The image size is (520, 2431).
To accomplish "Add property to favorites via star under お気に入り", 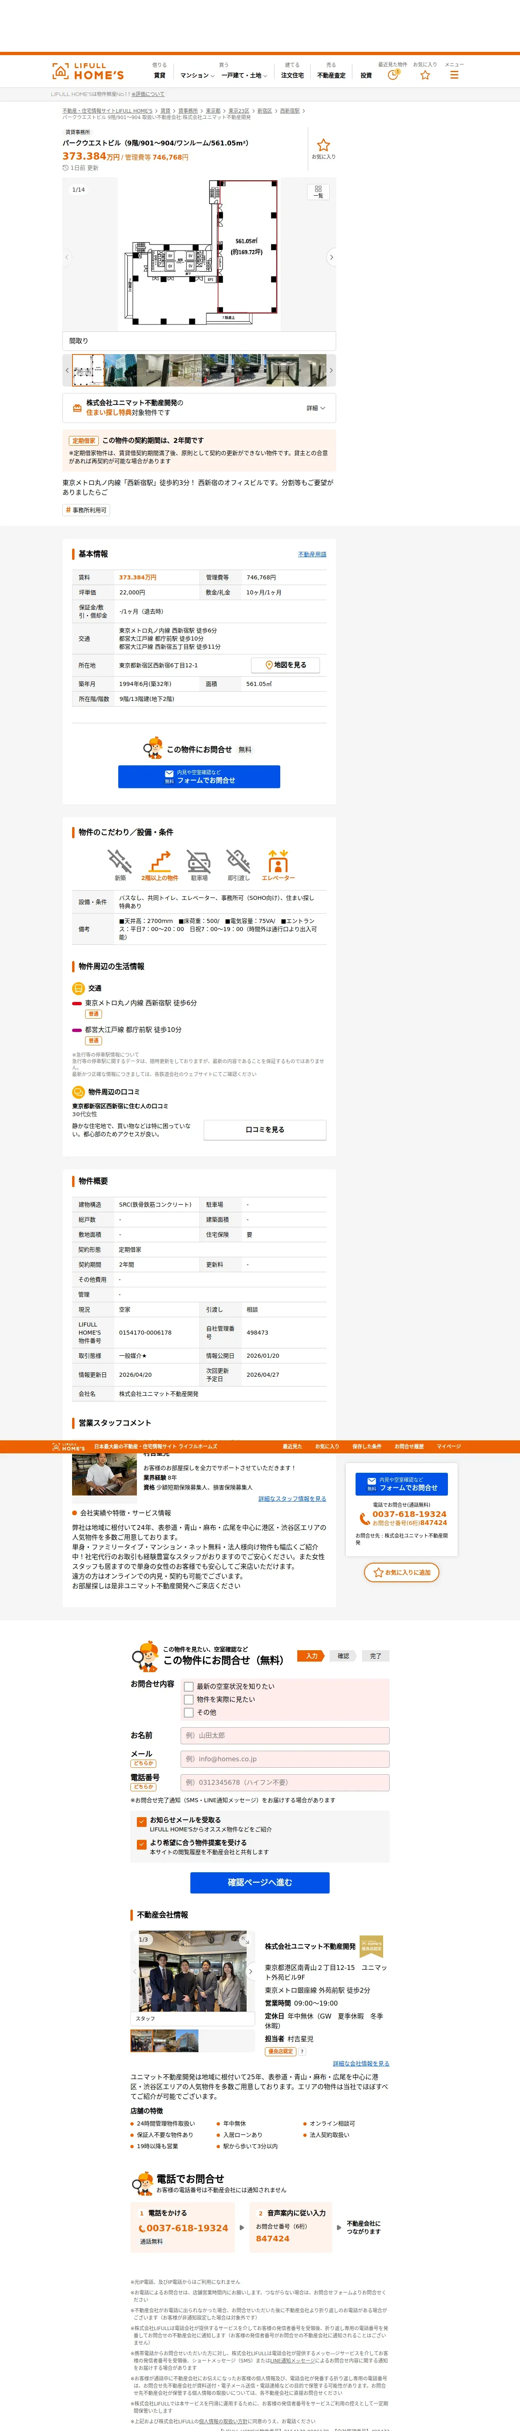I will [323, 145].
